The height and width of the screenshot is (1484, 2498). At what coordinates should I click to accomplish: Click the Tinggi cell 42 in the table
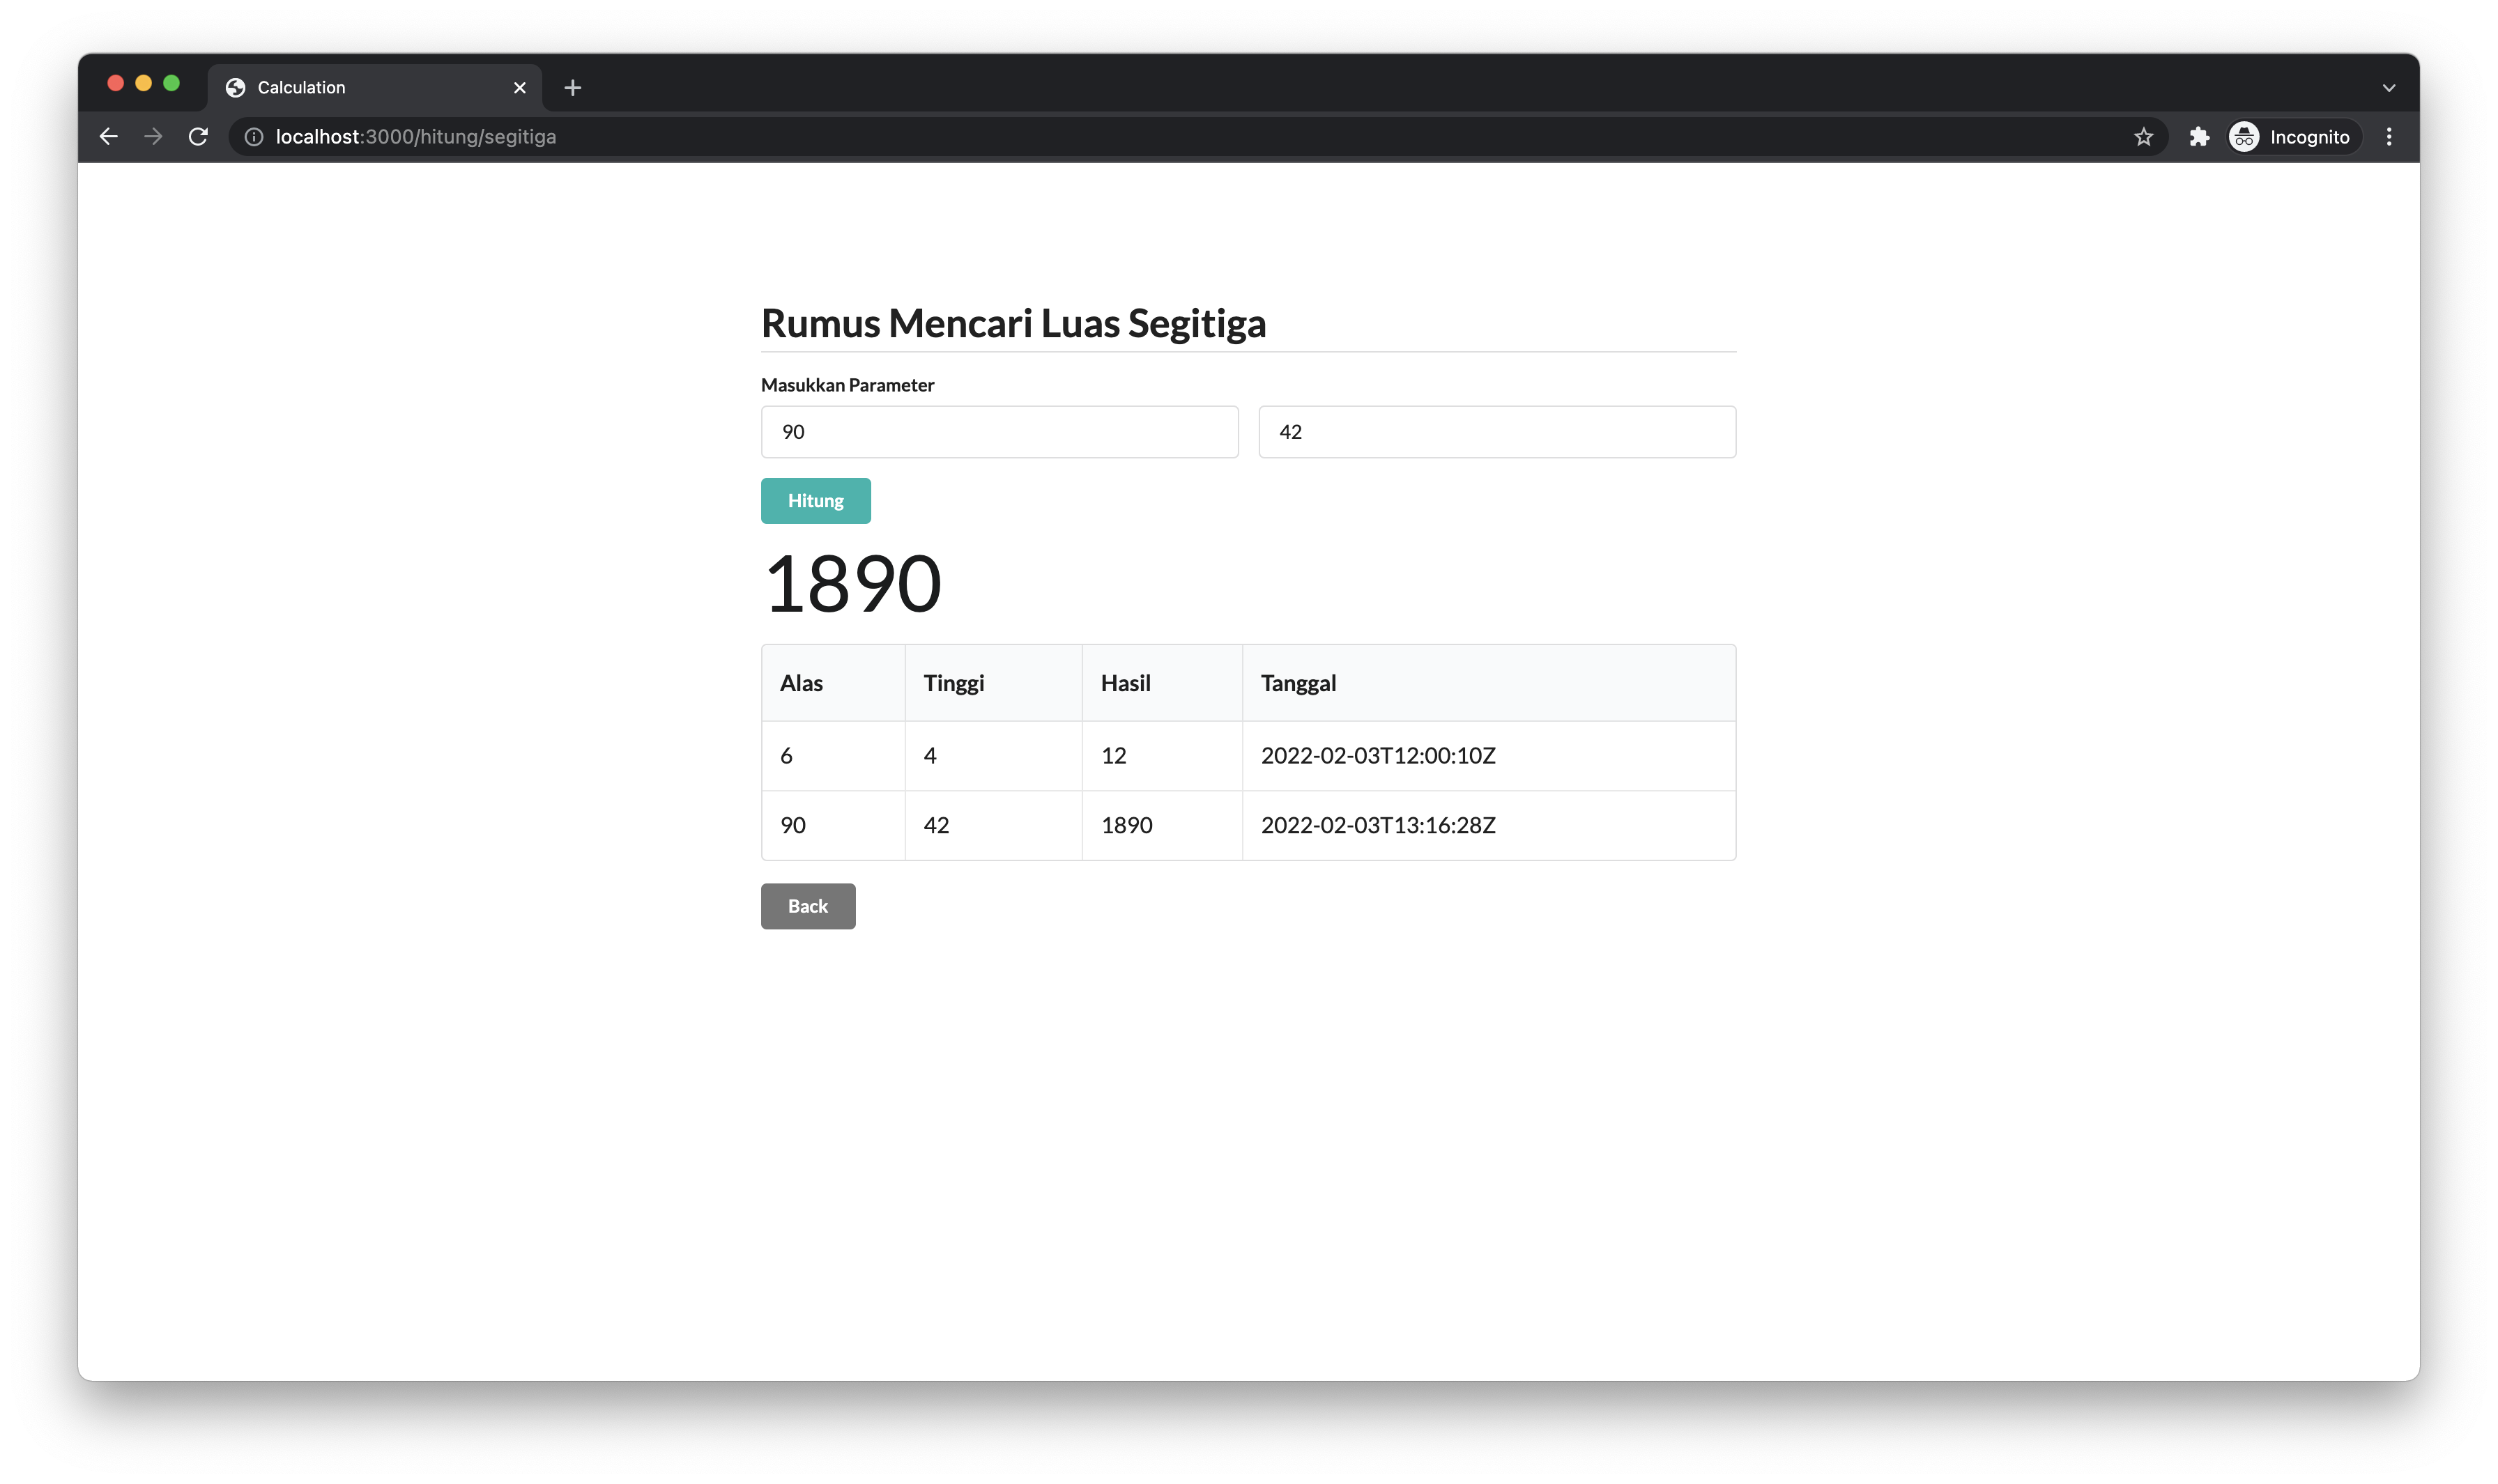[x=993, y=826]
